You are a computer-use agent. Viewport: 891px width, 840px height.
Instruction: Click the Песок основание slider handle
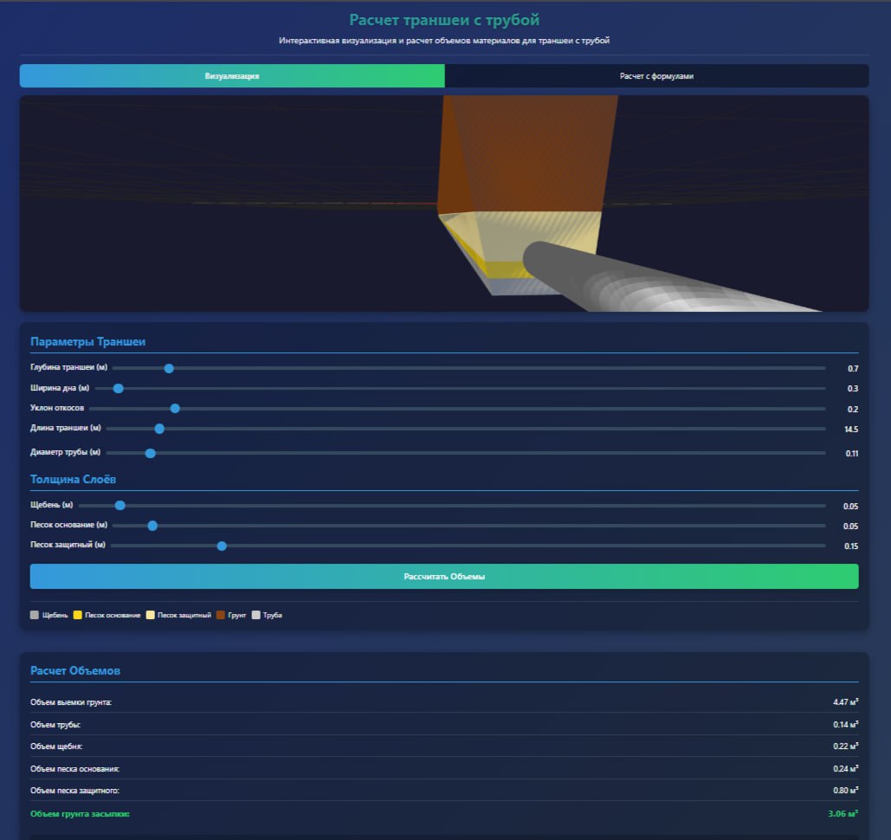[152, 526]
